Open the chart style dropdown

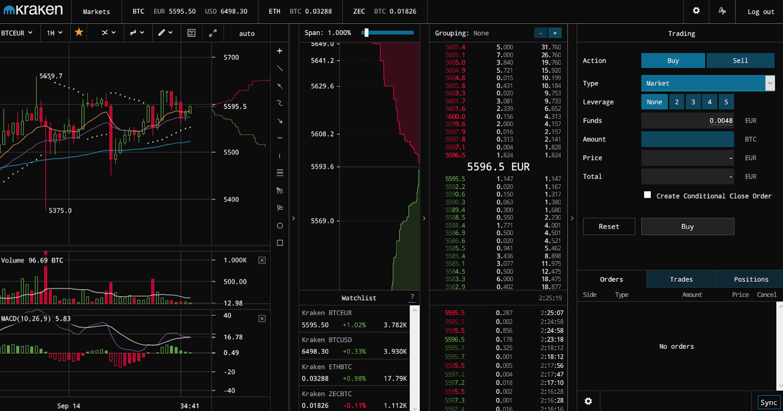(x=137, y=33)
